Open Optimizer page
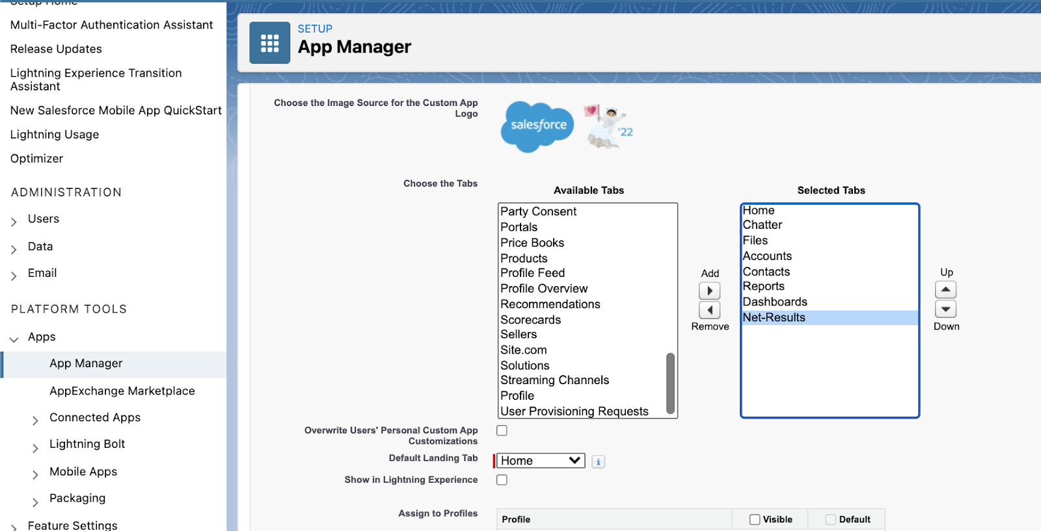This screenshot has height=531, width=1041. [36, 159]
